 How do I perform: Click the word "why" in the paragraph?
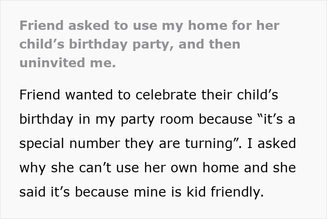click(x=31, y=168)
